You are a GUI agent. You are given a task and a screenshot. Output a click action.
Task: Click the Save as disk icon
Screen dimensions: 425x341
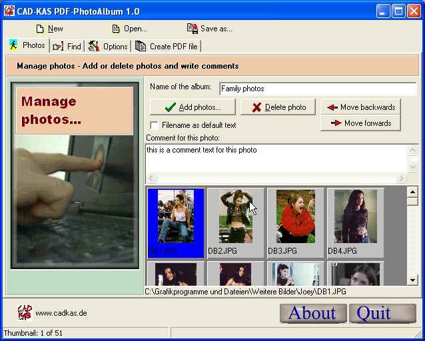click(193, 29)
